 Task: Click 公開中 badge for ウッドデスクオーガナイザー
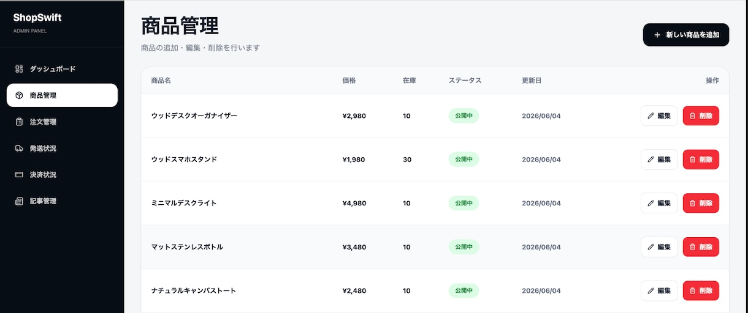point(464,116)
